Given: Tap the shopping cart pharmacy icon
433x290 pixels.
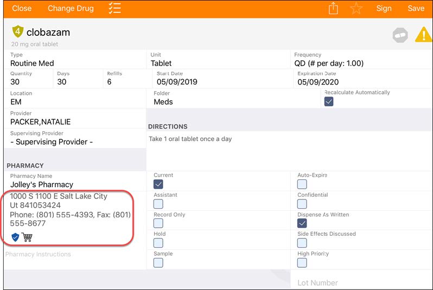Looking at the screenshot, I should [27, 237].
